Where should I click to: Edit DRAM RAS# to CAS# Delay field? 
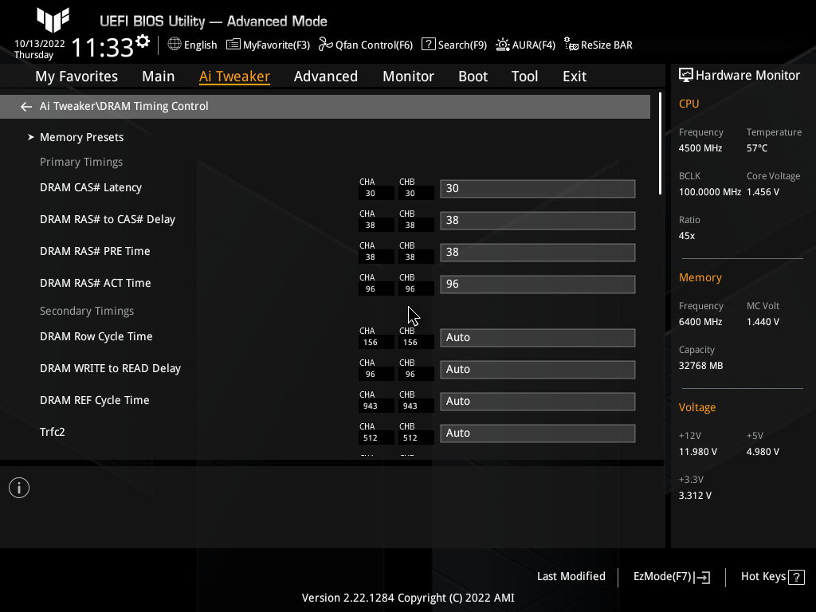pyautogui.click(x=538, y=220)
